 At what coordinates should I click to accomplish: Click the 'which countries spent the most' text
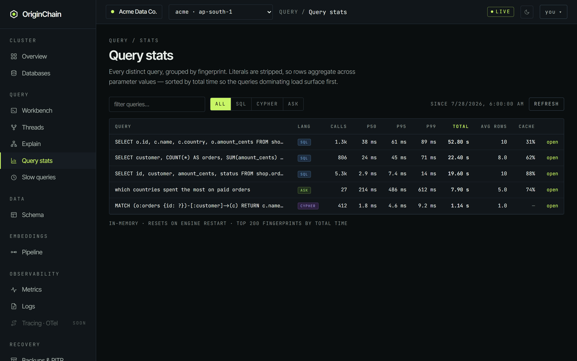(x=182, y=190)
